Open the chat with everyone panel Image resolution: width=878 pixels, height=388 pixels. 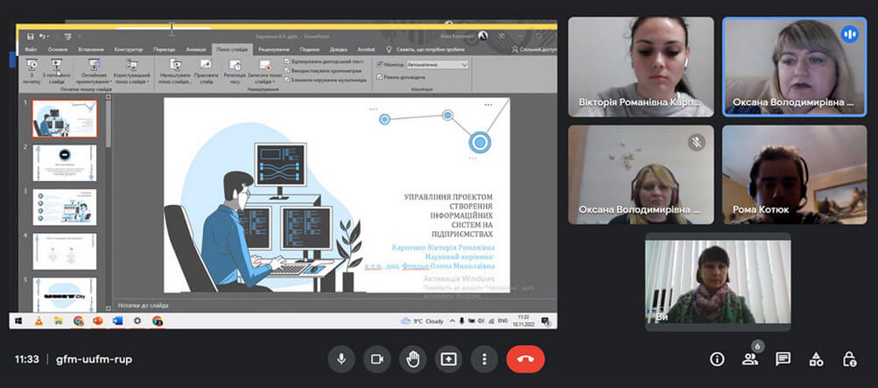click(x=783, y=359)
